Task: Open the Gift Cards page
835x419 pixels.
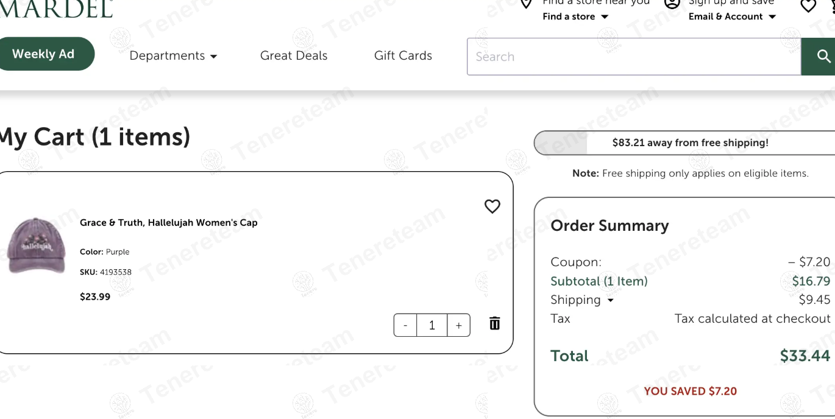Action: [x=403, y=55]
